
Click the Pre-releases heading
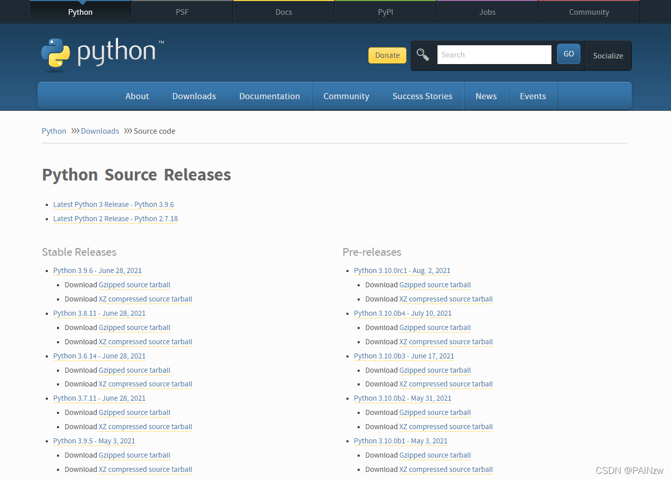372,252
